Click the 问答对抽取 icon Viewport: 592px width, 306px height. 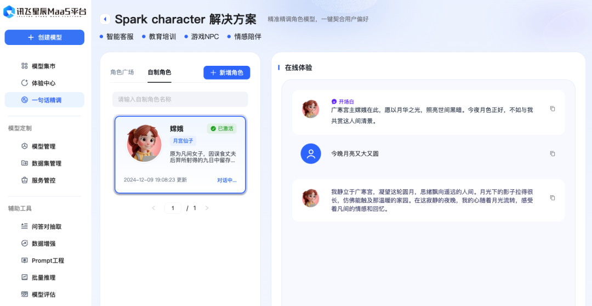tap(25, 226)
